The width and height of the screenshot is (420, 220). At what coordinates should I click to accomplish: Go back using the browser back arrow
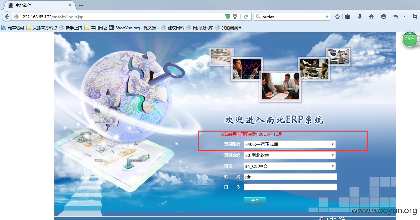(x=7, y=17)
